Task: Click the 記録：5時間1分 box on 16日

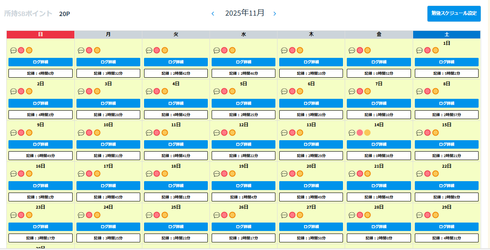Action: pos(41,197)
